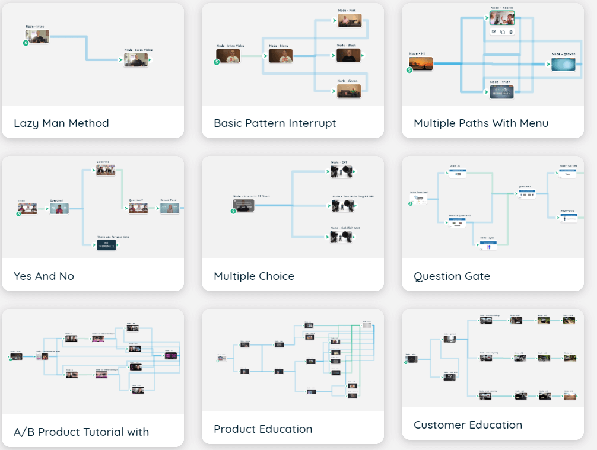Image resolution: width=597 pixels, height=450 pixels.
Task: Click the A/B Product Tutorial flowchart preview
Action: pos(93,359)
